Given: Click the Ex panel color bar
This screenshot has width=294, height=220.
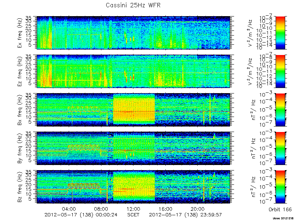Looking at the screenshot, I should click(280, 33).
